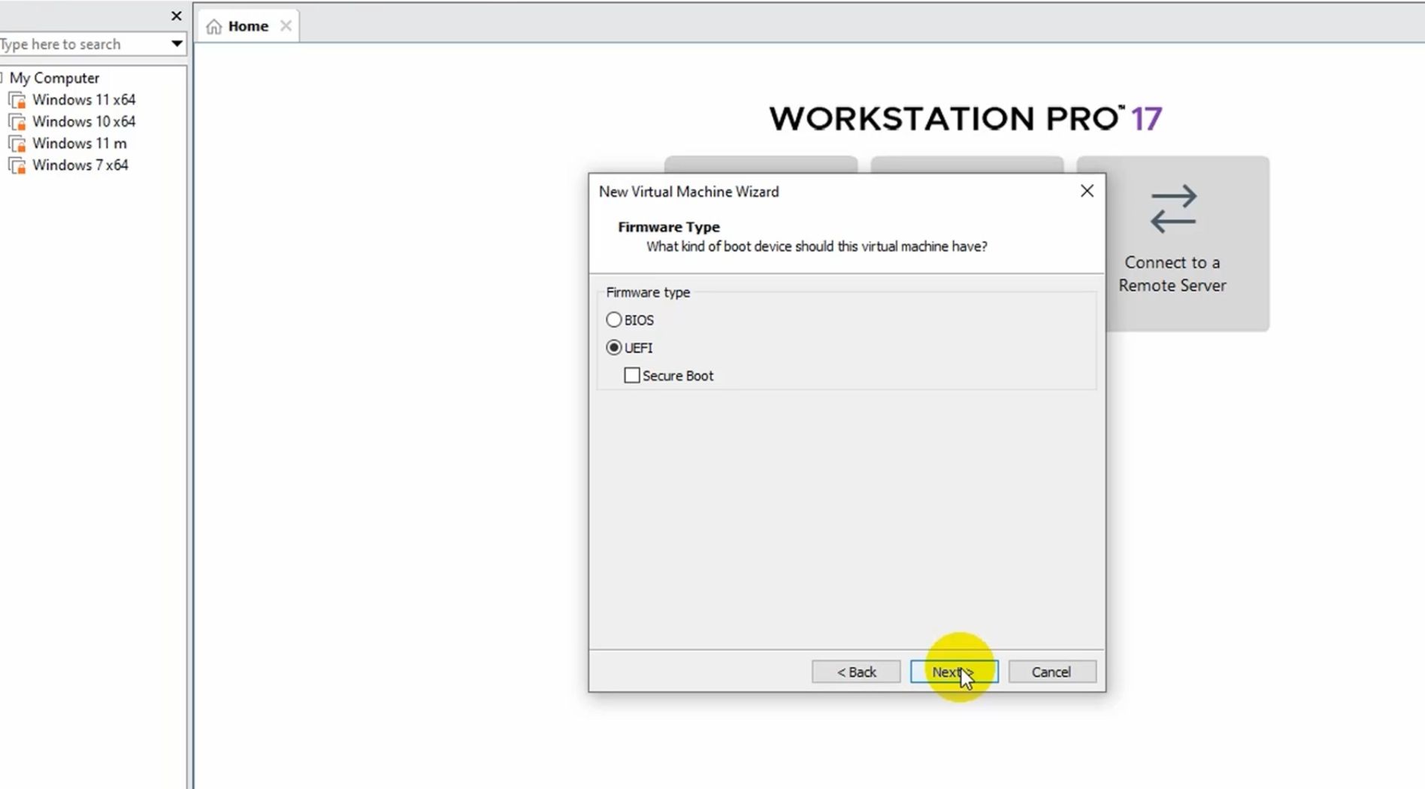Click the Windows 11 m VM icon
Screen dimensions: 1425x789
[17, 144]
